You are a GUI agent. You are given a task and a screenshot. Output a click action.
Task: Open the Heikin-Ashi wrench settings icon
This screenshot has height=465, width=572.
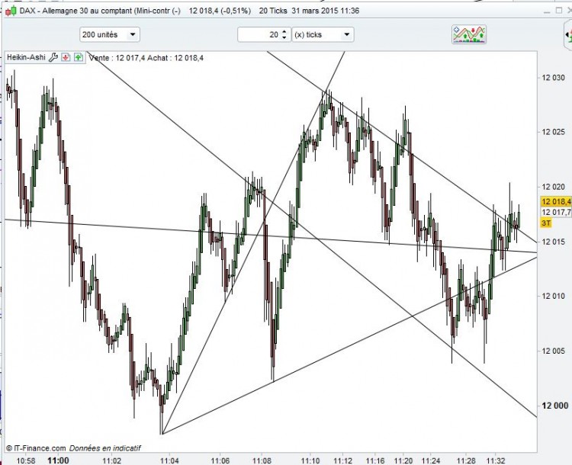(53, 57)
